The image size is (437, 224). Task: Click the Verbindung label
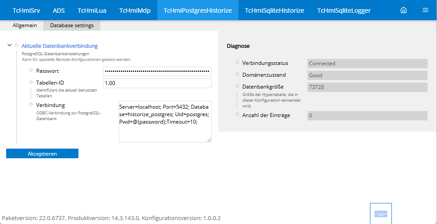50,105
